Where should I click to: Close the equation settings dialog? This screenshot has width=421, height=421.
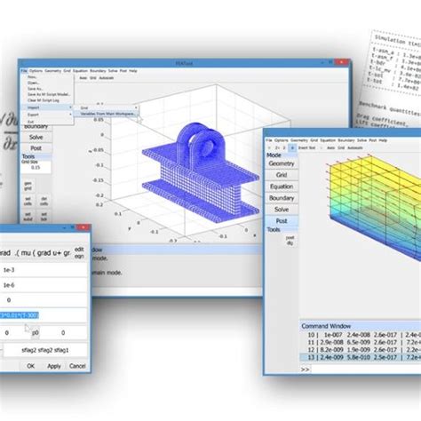click(83, 227)
